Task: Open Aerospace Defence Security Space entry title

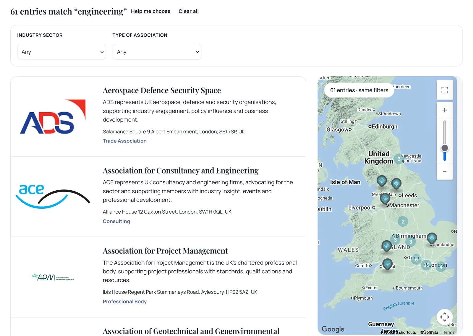Action: click(x=162, y=90)
